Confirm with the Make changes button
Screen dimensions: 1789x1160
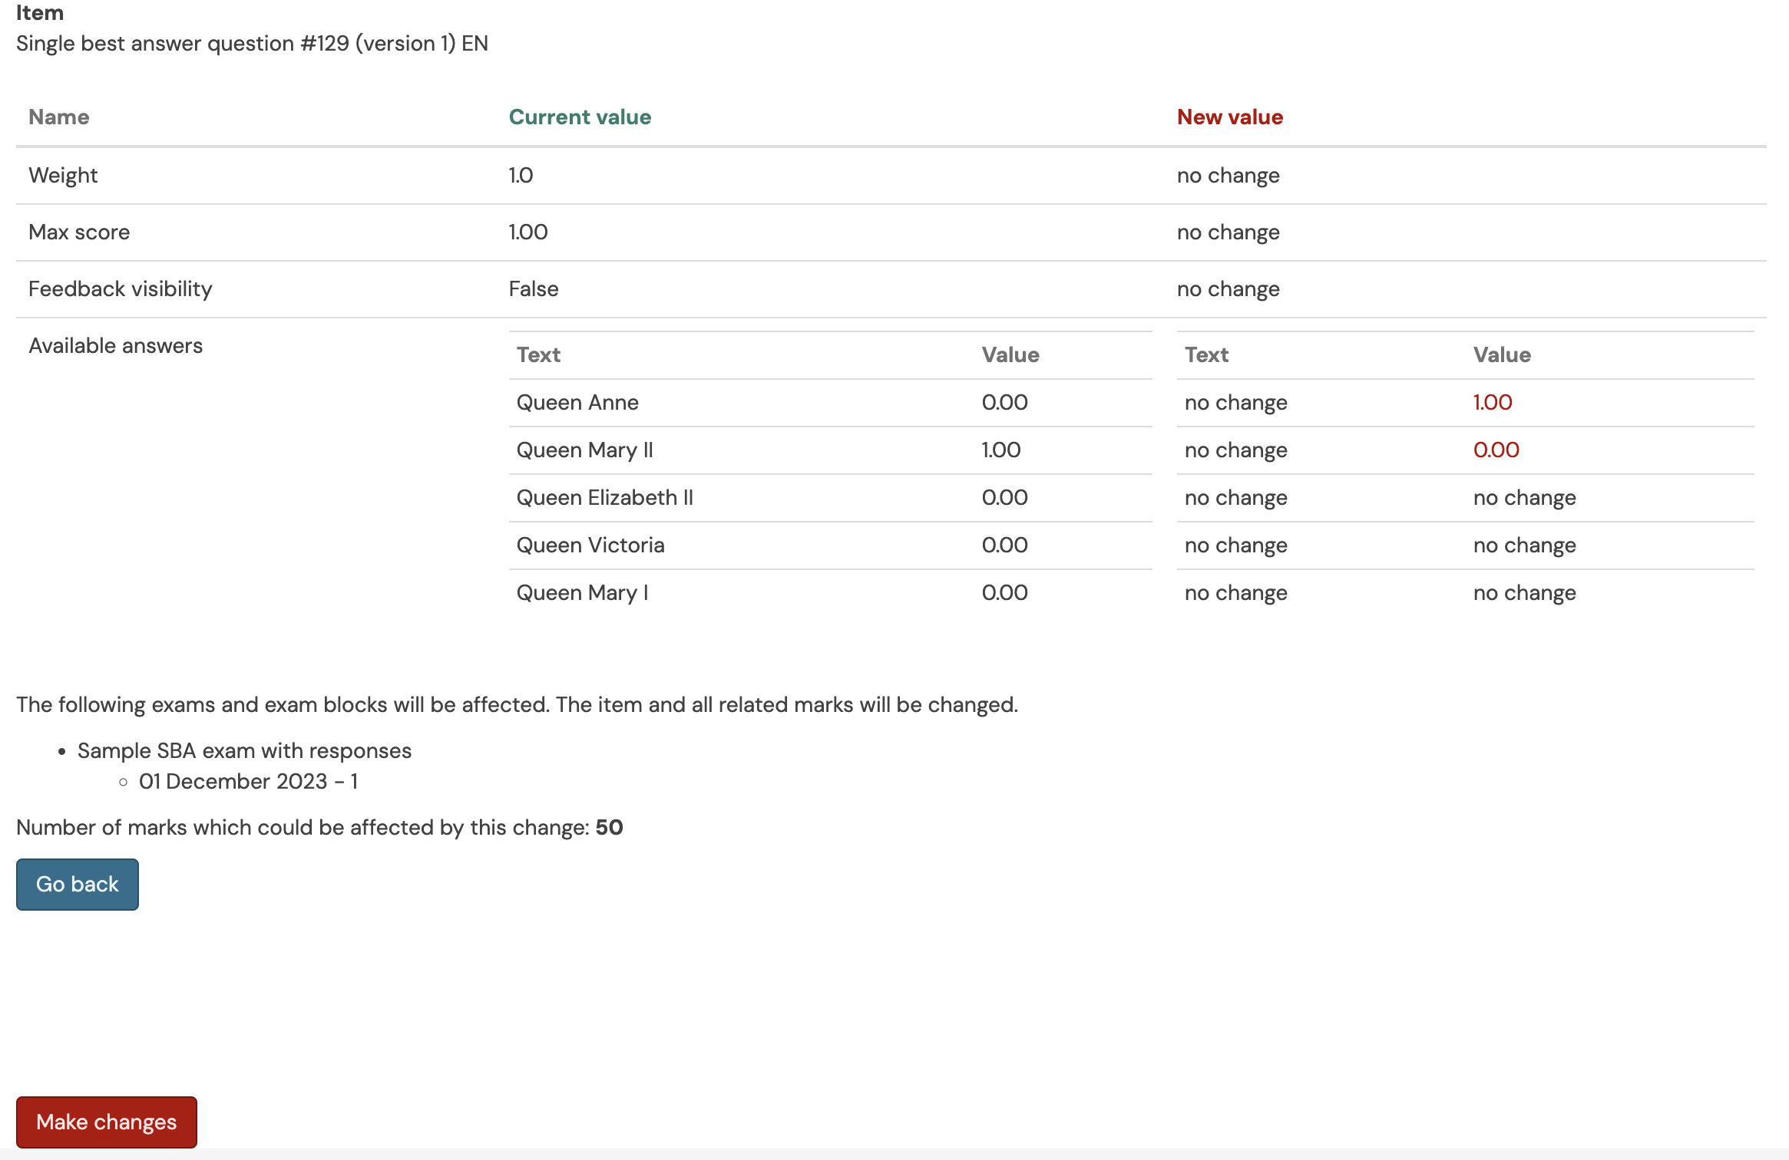(107, 1122)
